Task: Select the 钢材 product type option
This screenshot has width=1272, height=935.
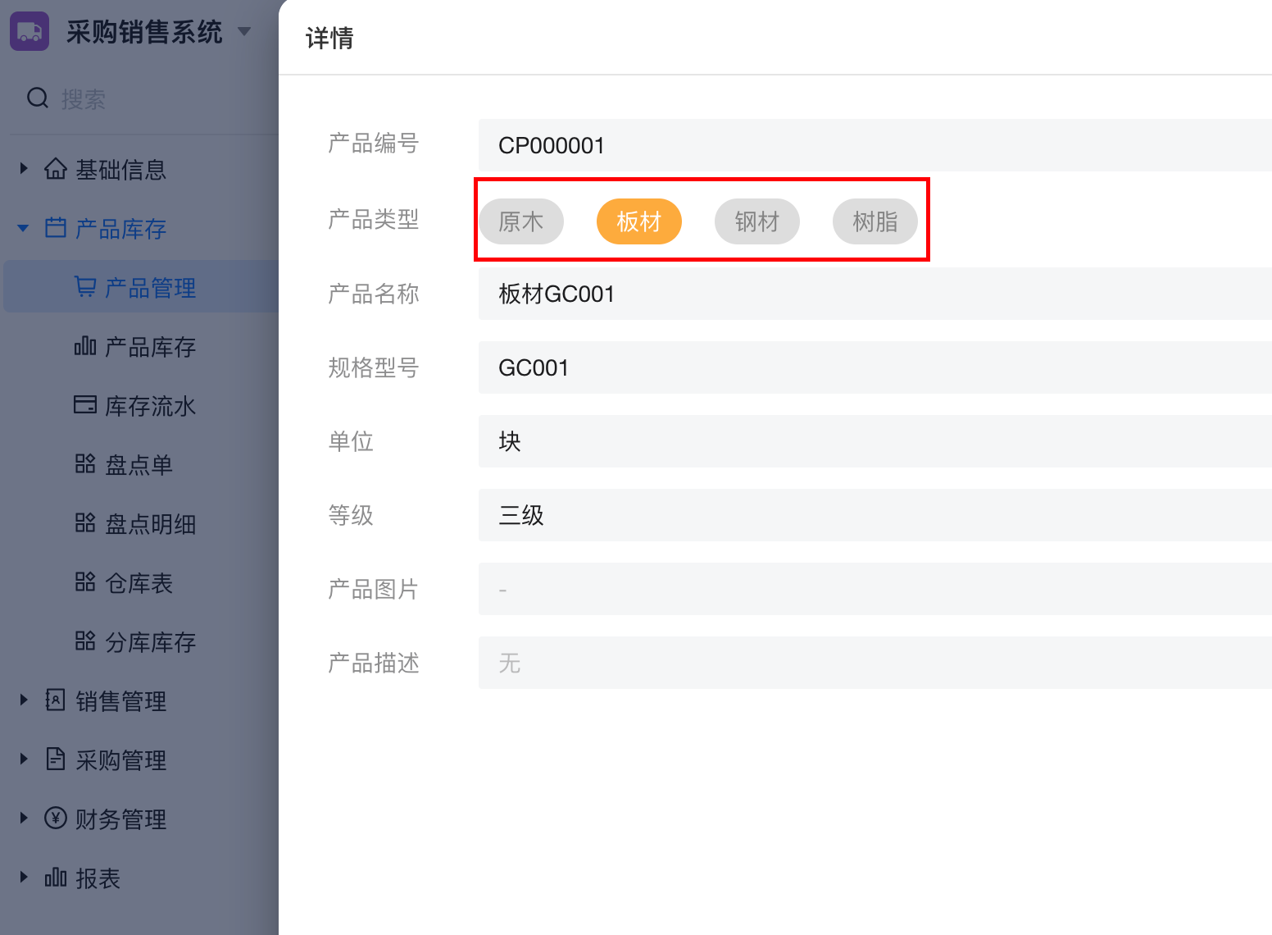Action: coord(756,221)
